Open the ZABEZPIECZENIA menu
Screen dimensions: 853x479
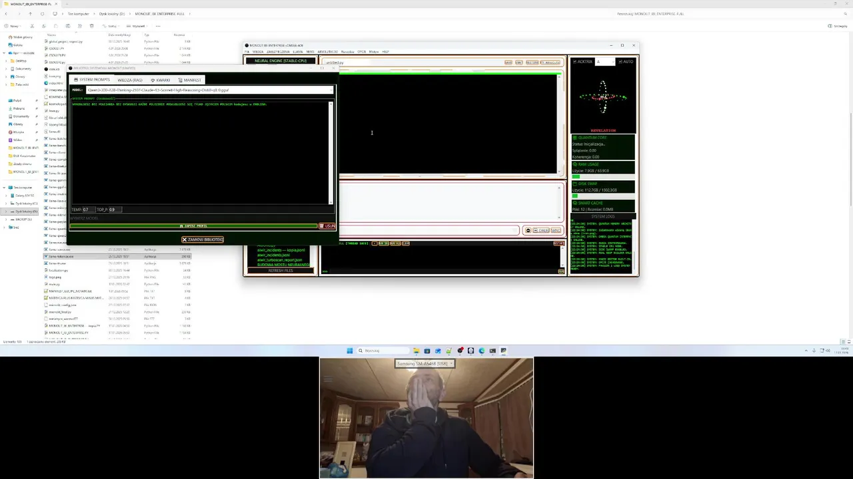click(x=278, y=52)
